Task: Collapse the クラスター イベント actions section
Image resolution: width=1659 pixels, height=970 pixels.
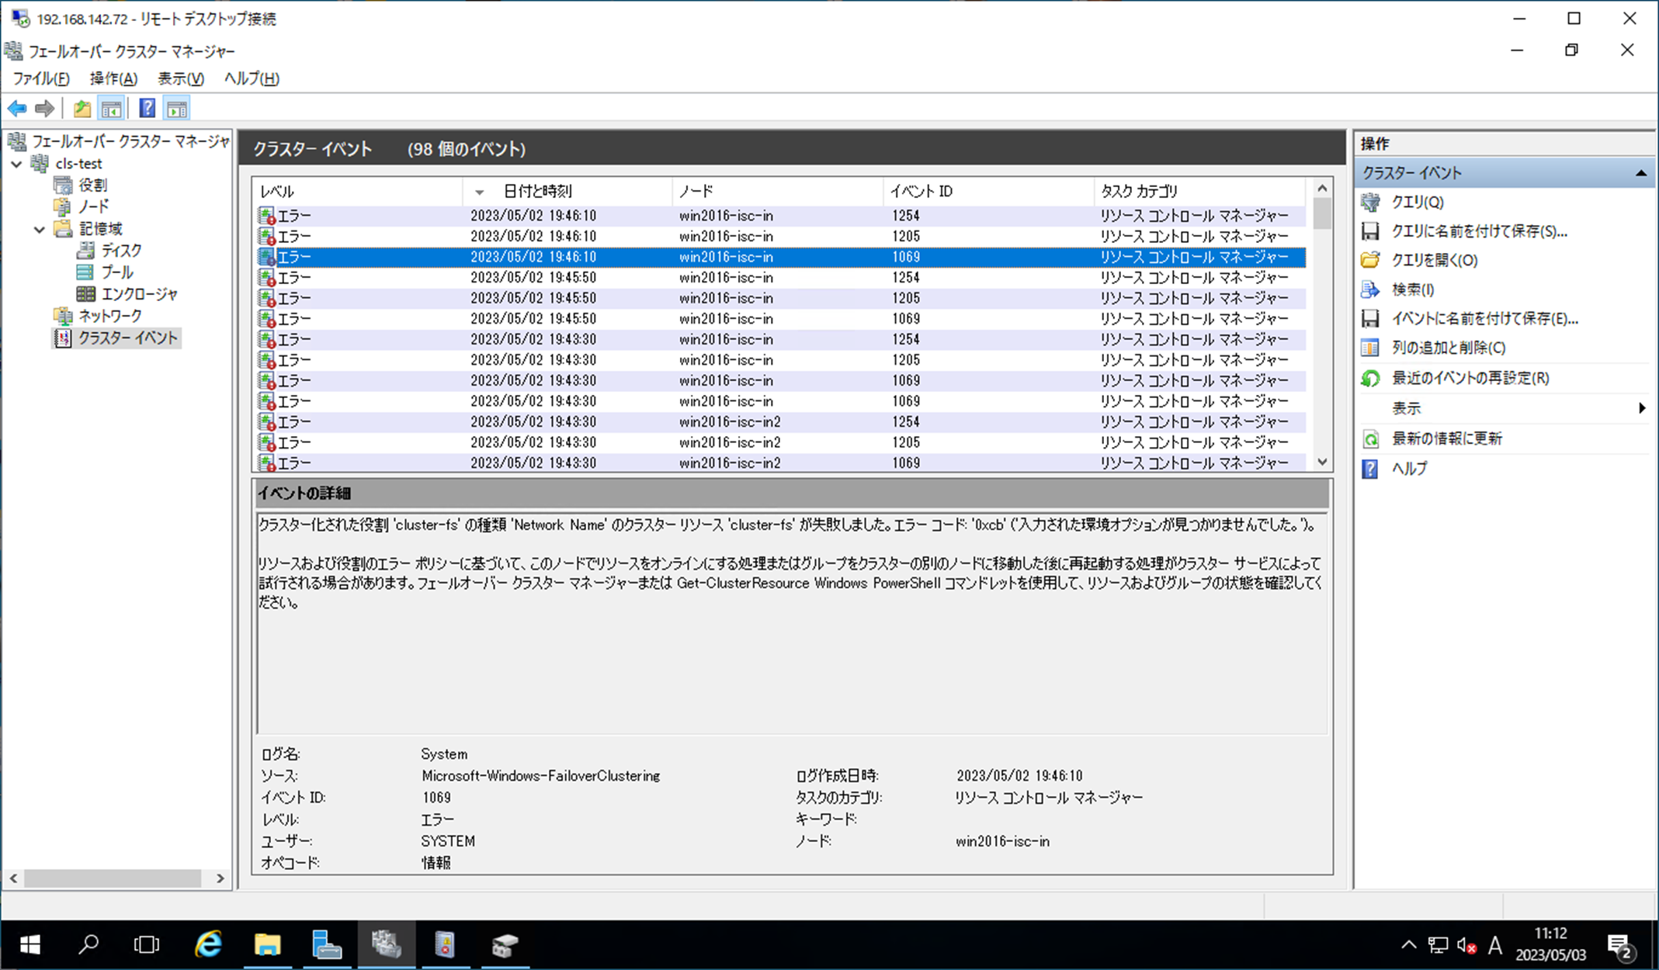Action: pyautogui.click(x=1640, y=173)
